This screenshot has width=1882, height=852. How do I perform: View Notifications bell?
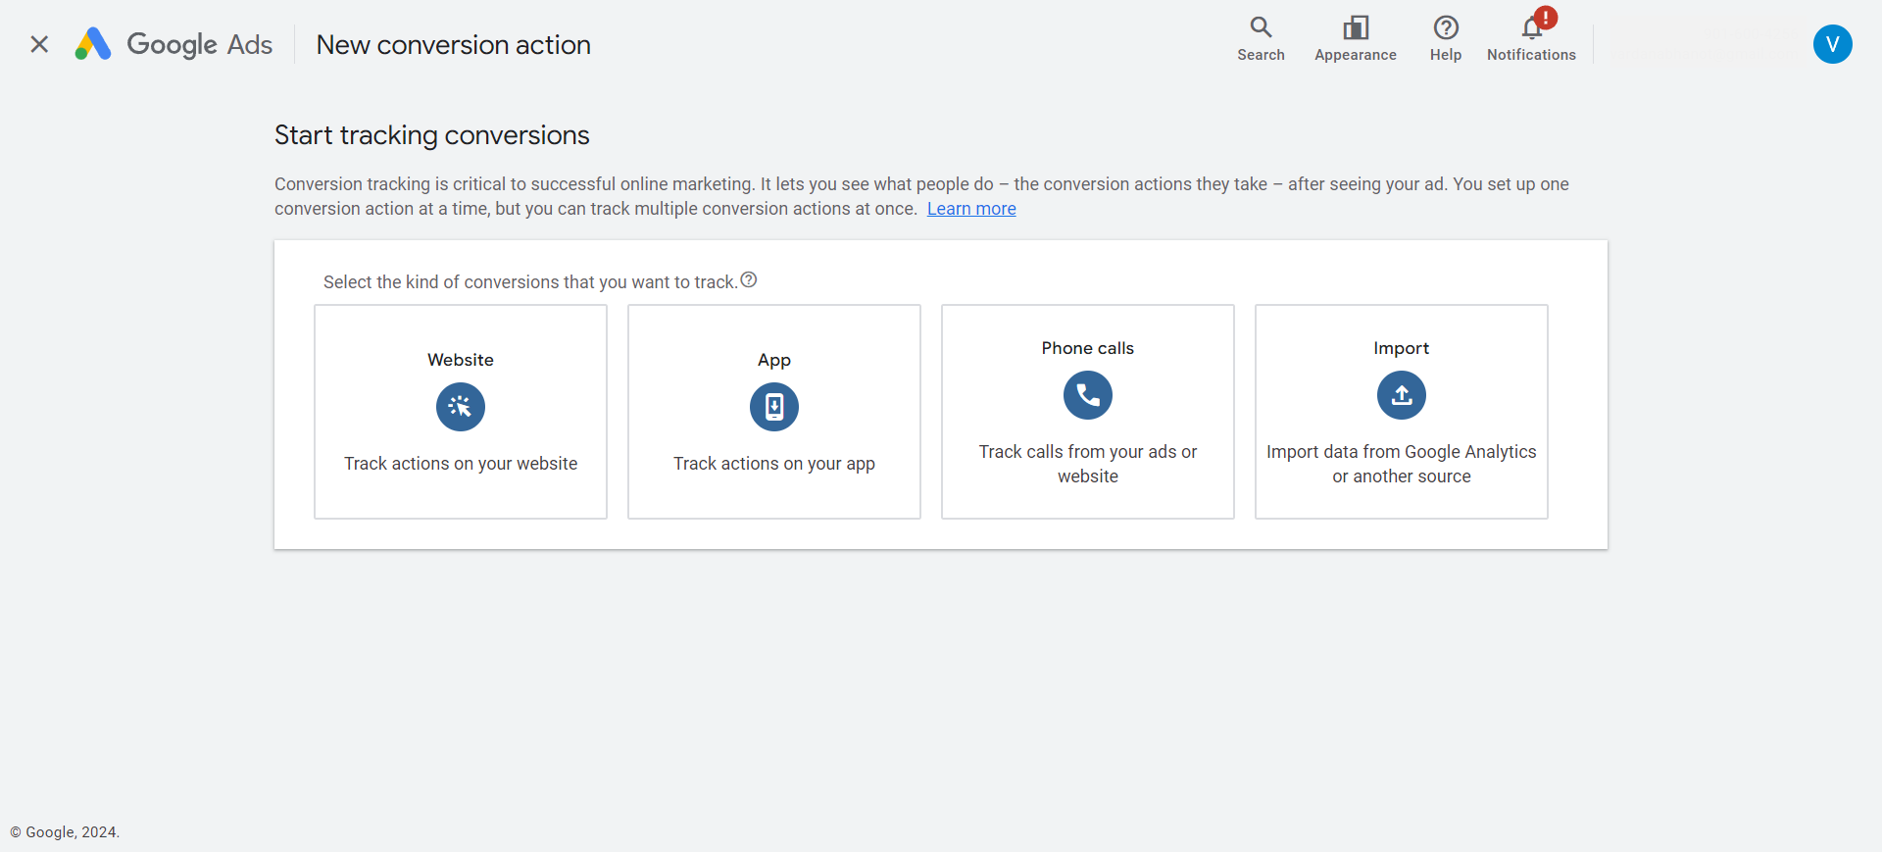(1531, 39)
